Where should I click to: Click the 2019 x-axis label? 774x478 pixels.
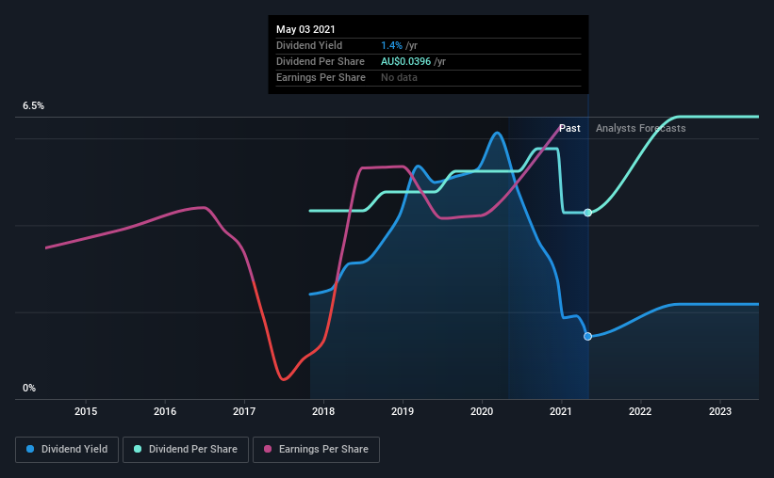click(x=403, y=411)
